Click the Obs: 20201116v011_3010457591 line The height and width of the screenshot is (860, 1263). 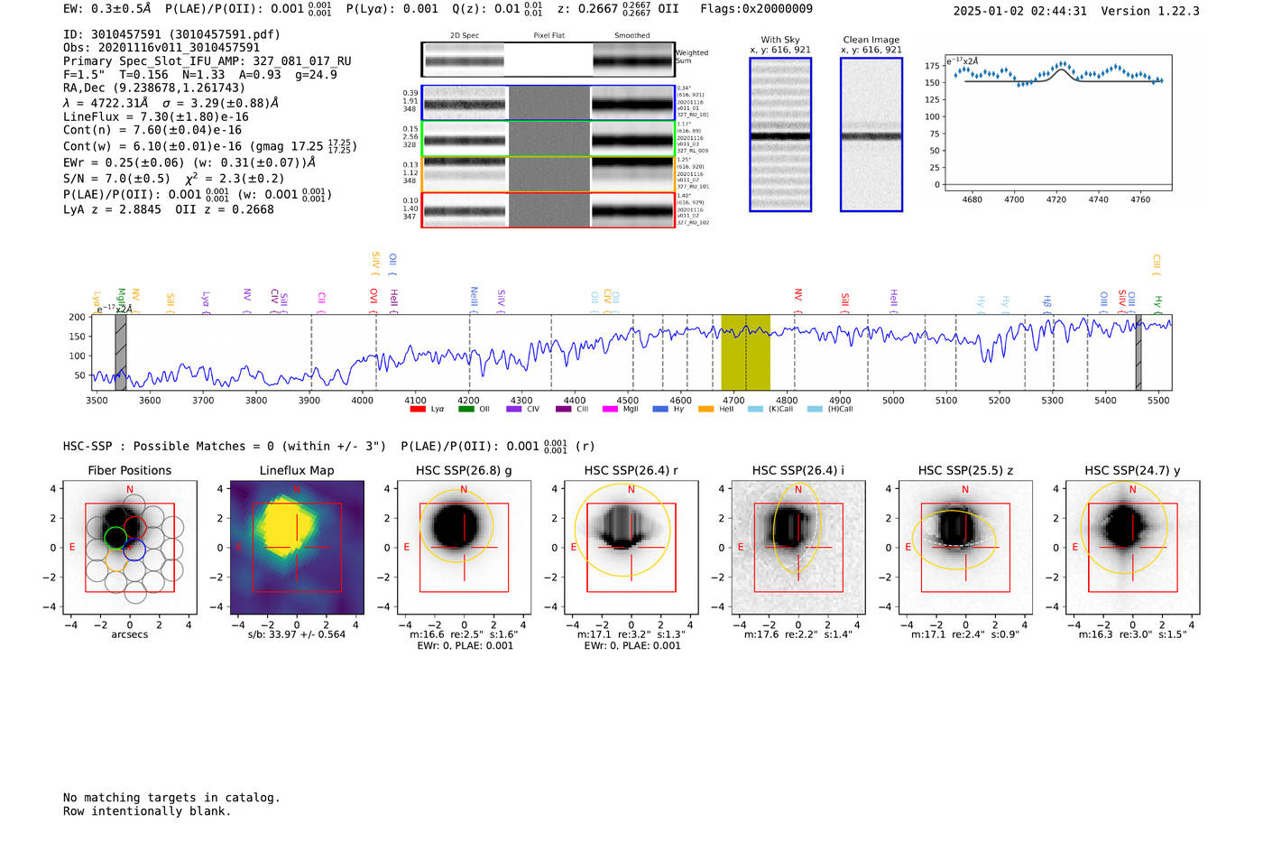tap(161, 48)
